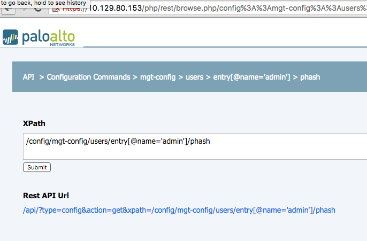Click the 'go back' tooltip
The width and height of the screenshot is (367, 241).
click(43, 3)
